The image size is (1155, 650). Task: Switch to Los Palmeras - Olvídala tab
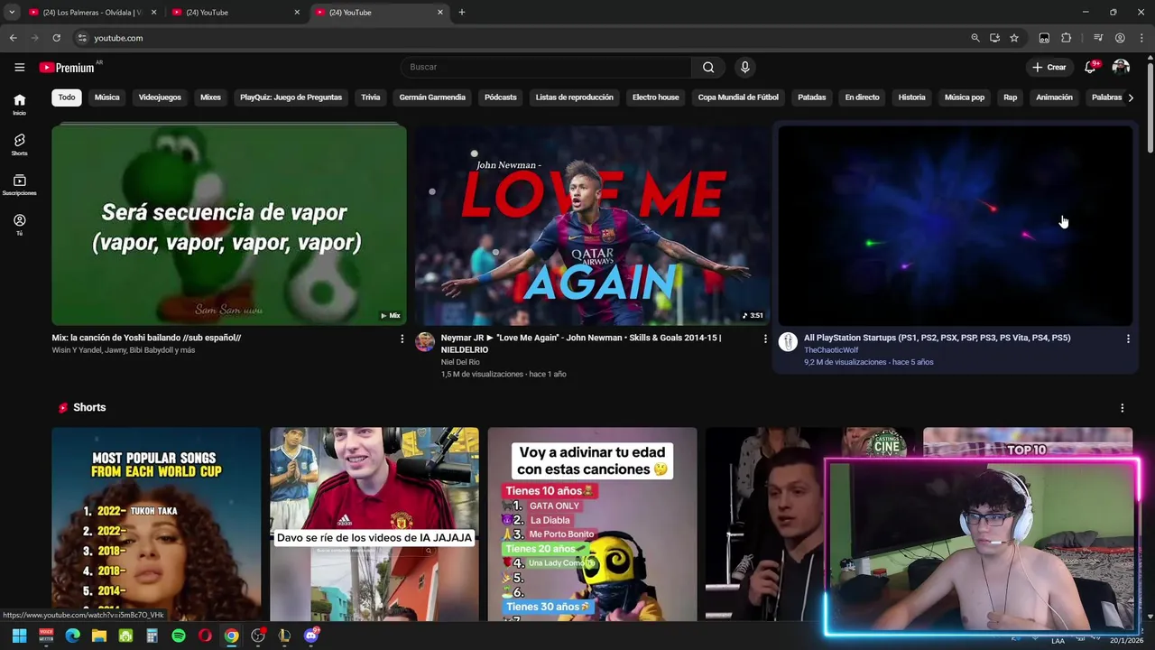(x=92, y=13)
